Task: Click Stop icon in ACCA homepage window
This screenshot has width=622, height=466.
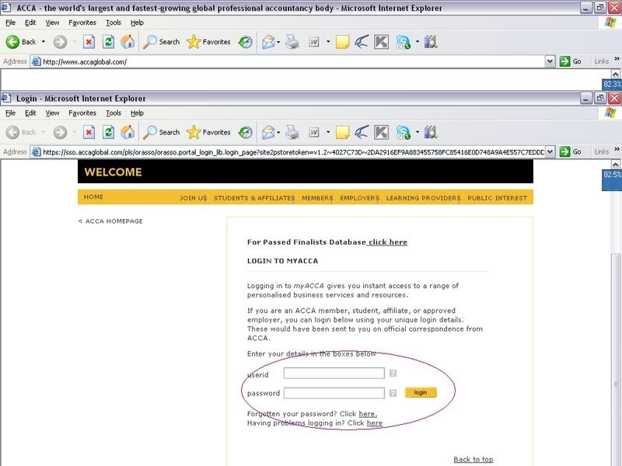Action: coord(89,42)
